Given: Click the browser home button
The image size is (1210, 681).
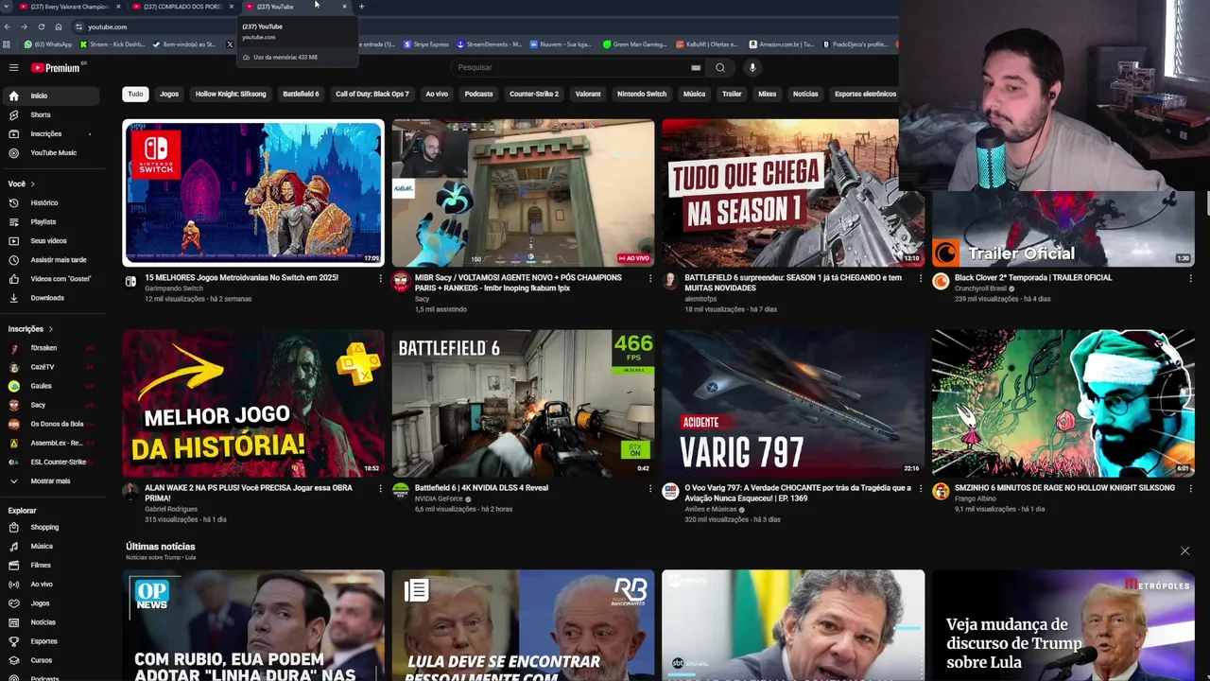Looking at the screenshot, I should 59,26.
